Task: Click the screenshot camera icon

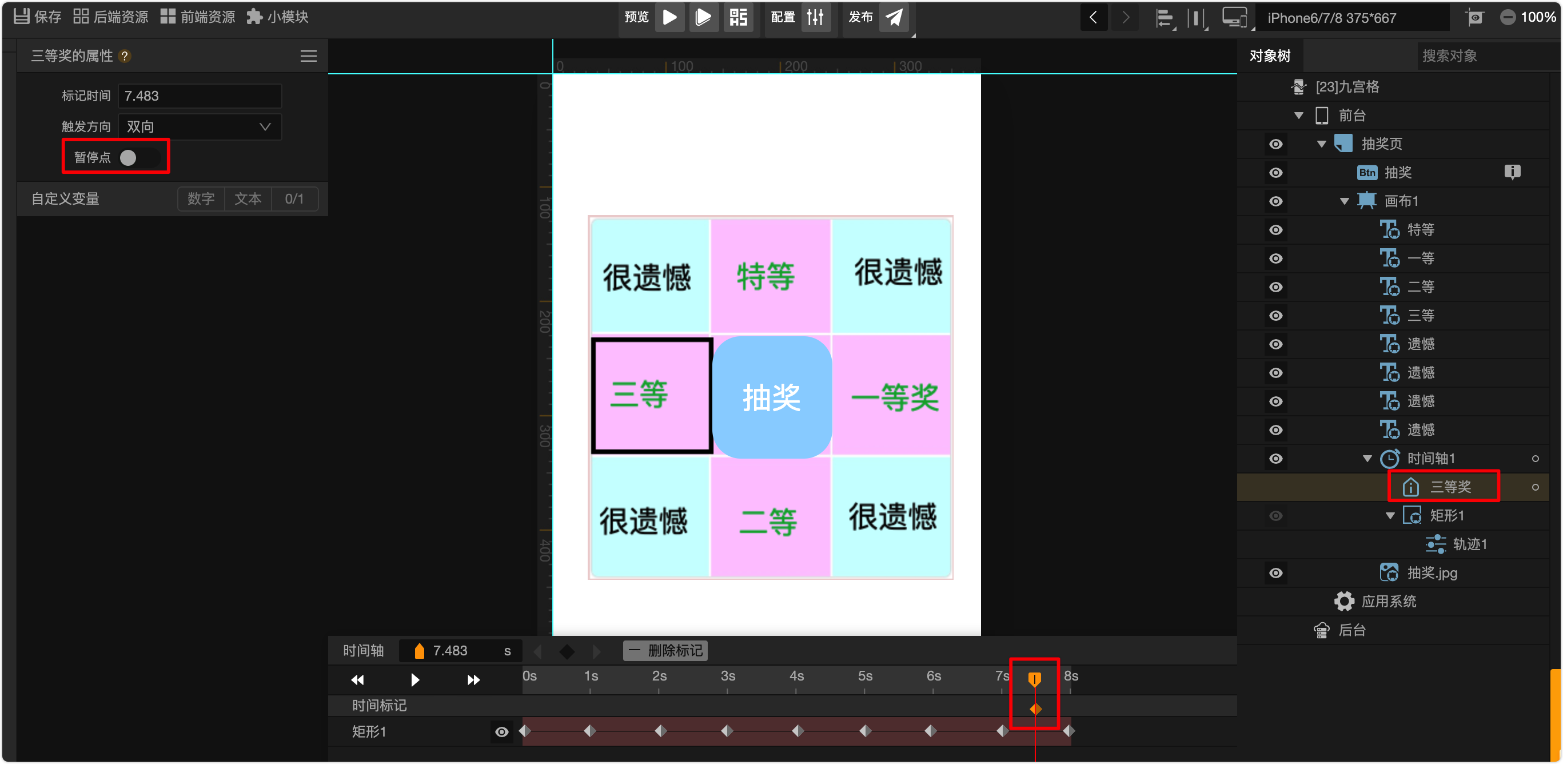Action: [x=1474, y=17]
